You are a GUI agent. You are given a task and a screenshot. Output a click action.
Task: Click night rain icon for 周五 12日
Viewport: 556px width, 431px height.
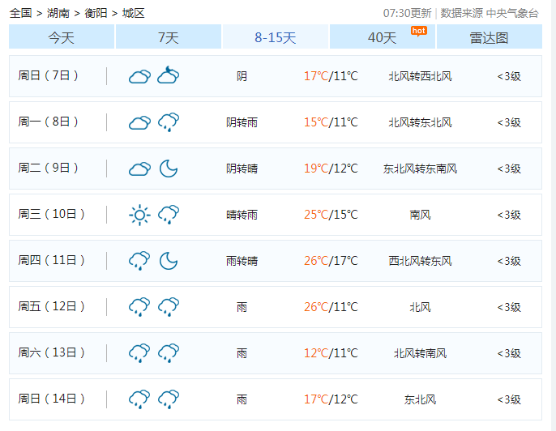(x=169, y=307)
